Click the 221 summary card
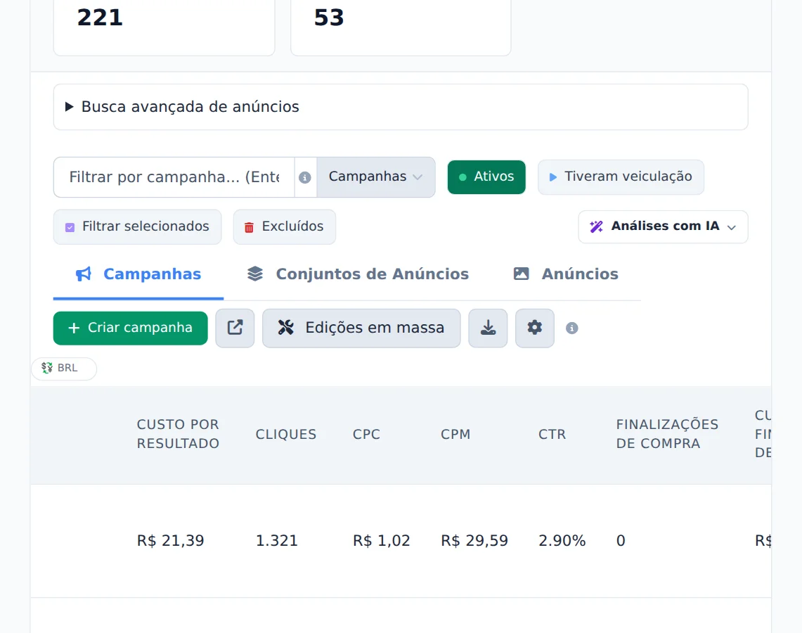Viewport: 802px width, 633px height. [164, 27]
